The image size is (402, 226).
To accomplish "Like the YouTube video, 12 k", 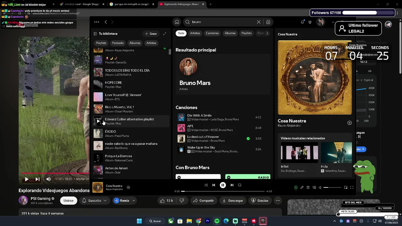I will (x=166, y=201).
